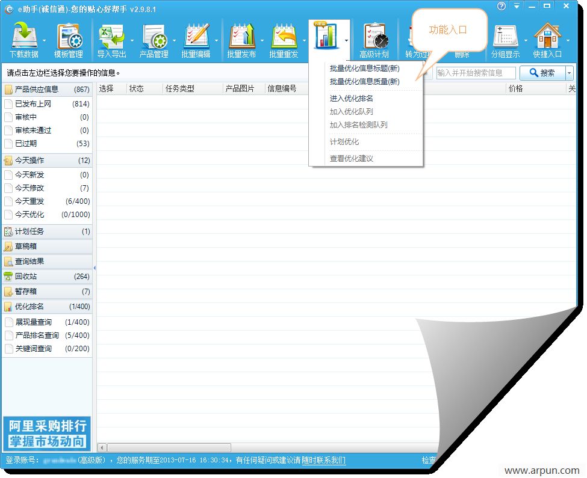Viewport: 587px width, 478px height.
Task: Click the 暂存箱 sidebar icon
Action: 8,292
